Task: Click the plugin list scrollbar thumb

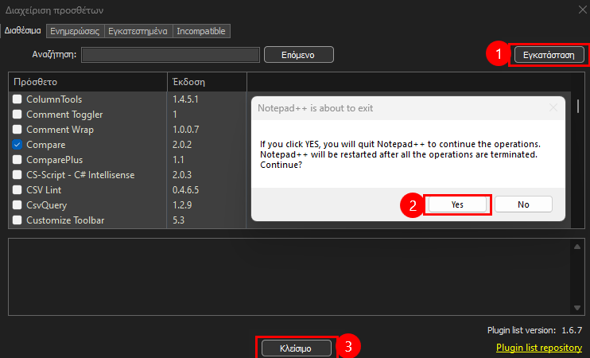Action: coord(578,106)
